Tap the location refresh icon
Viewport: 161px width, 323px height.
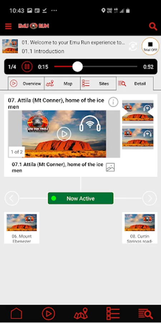(133, 46)
